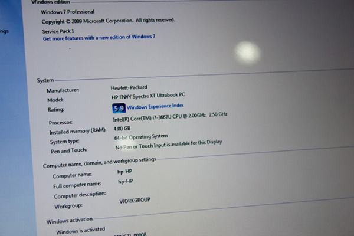
Task: Click the 'Pen and Touch:' label
Action: coord(69,150)
